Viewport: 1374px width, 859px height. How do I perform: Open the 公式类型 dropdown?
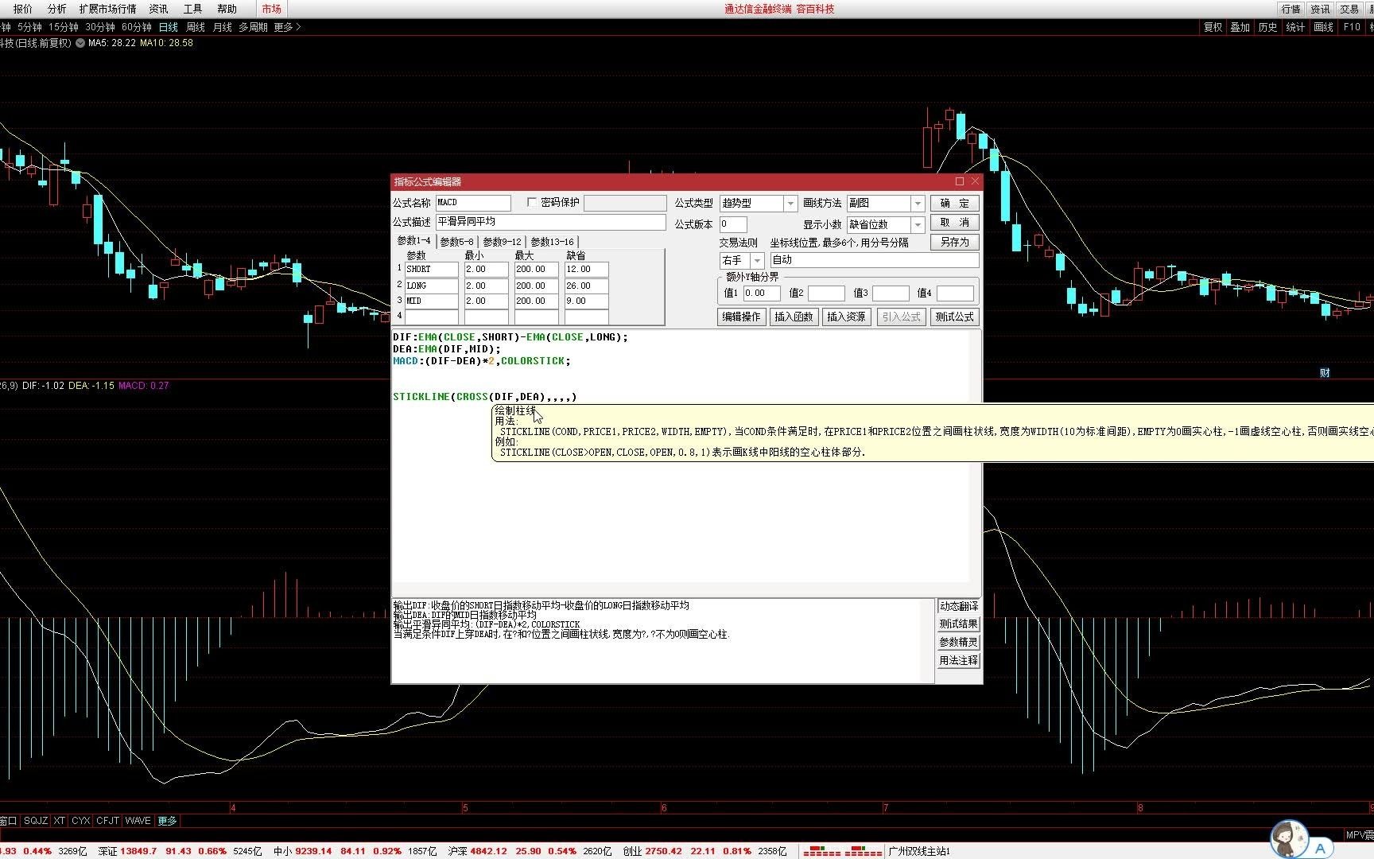(790, 204)
